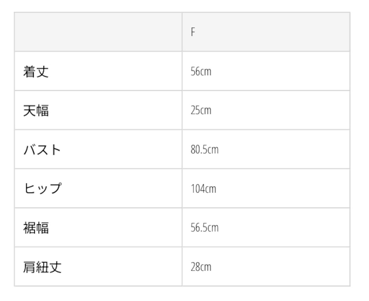The height and width of the screenshot is (301, 369).
Task: Click the 25cm value cell
Action: 201,111
